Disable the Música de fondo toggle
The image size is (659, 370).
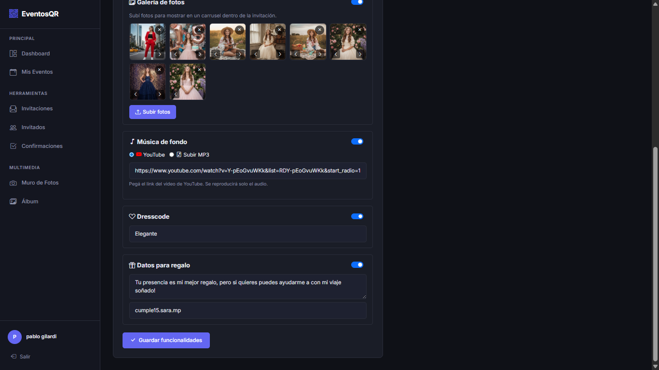(x=357, y=141)
